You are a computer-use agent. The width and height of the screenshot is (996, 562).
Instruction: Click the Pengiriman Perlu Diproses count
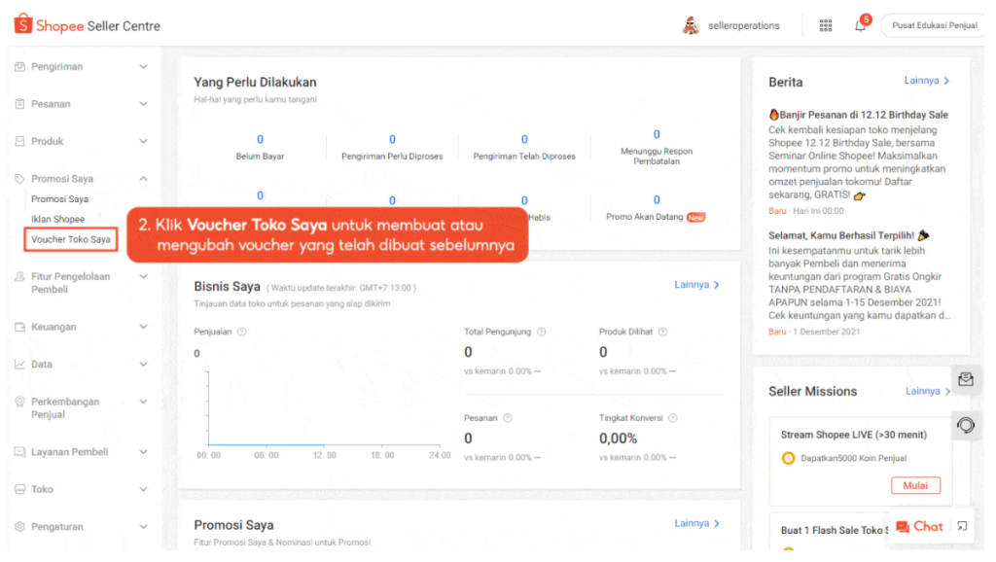click(392, 140)
